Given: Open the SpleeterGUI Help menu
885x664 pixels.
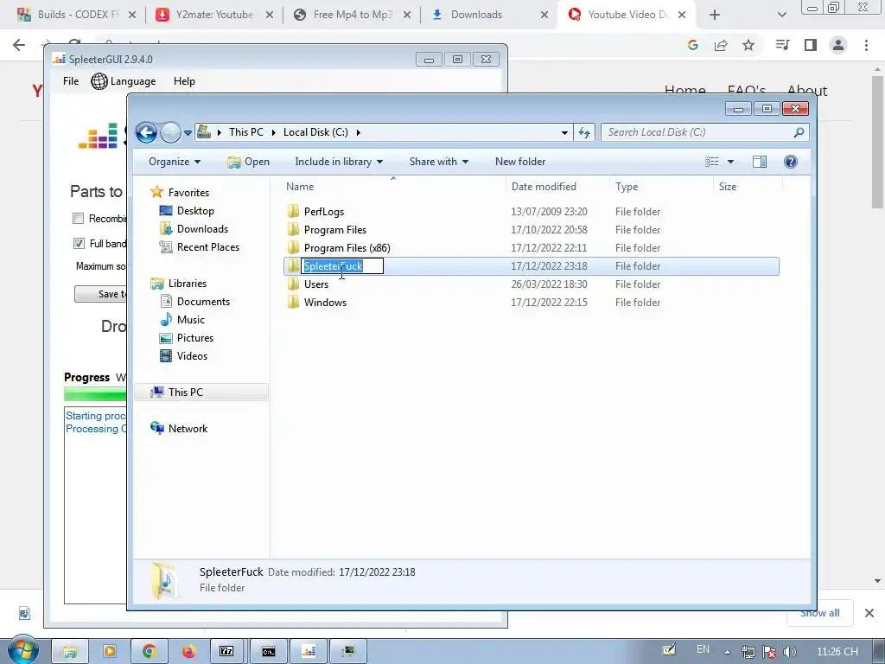Looking at the screenshot, I should (184, 81).
